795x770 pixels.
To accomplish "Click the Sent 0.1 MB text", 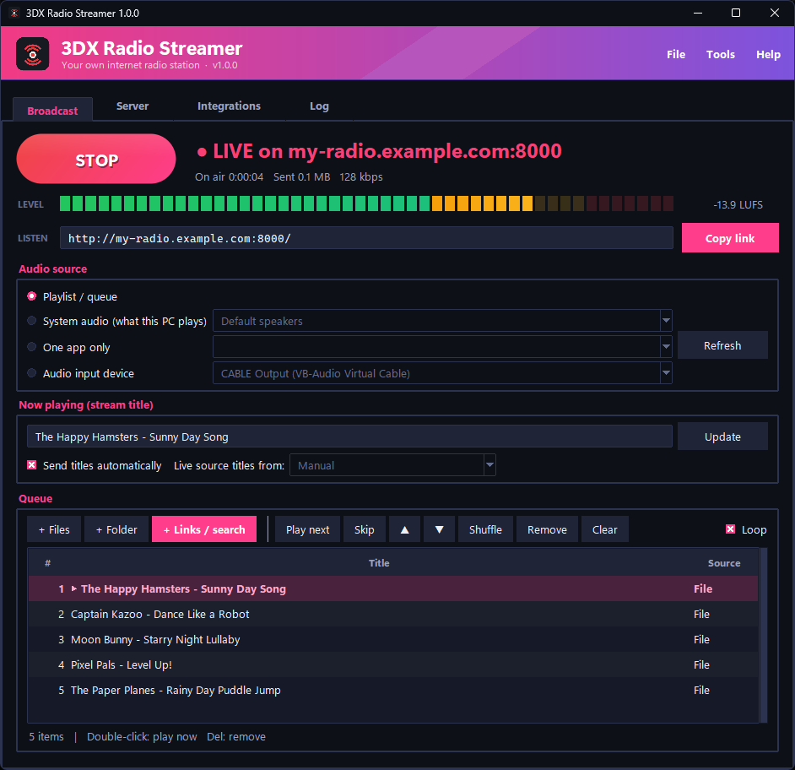I will tap(301, 177).
